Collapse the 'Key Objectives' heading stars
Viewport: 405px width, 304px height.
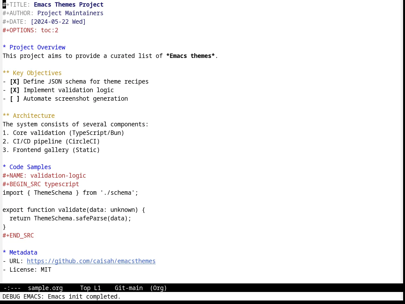point(6,73)
